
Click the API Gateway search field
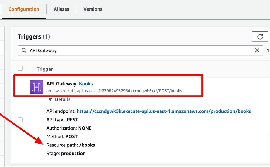pos(141,50)
